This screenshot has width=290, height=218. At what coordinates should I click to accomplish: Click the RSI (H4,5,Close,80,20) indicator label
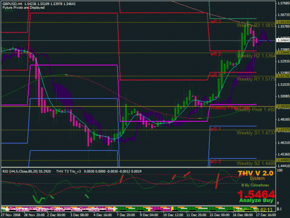26,172
